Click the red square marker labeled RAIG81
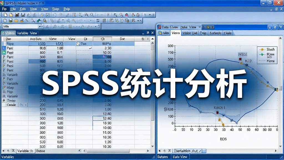Viewport: 284px width, 160px height. point(217,113)
